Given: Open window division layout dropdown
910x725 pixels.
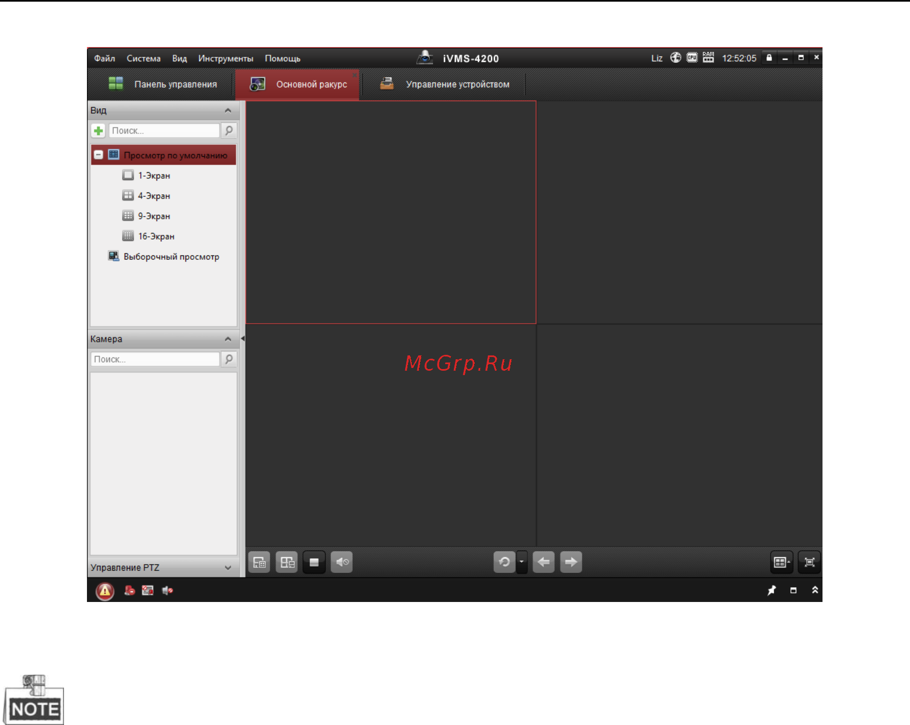Looking at the screenshot, I should coord(781,562).
